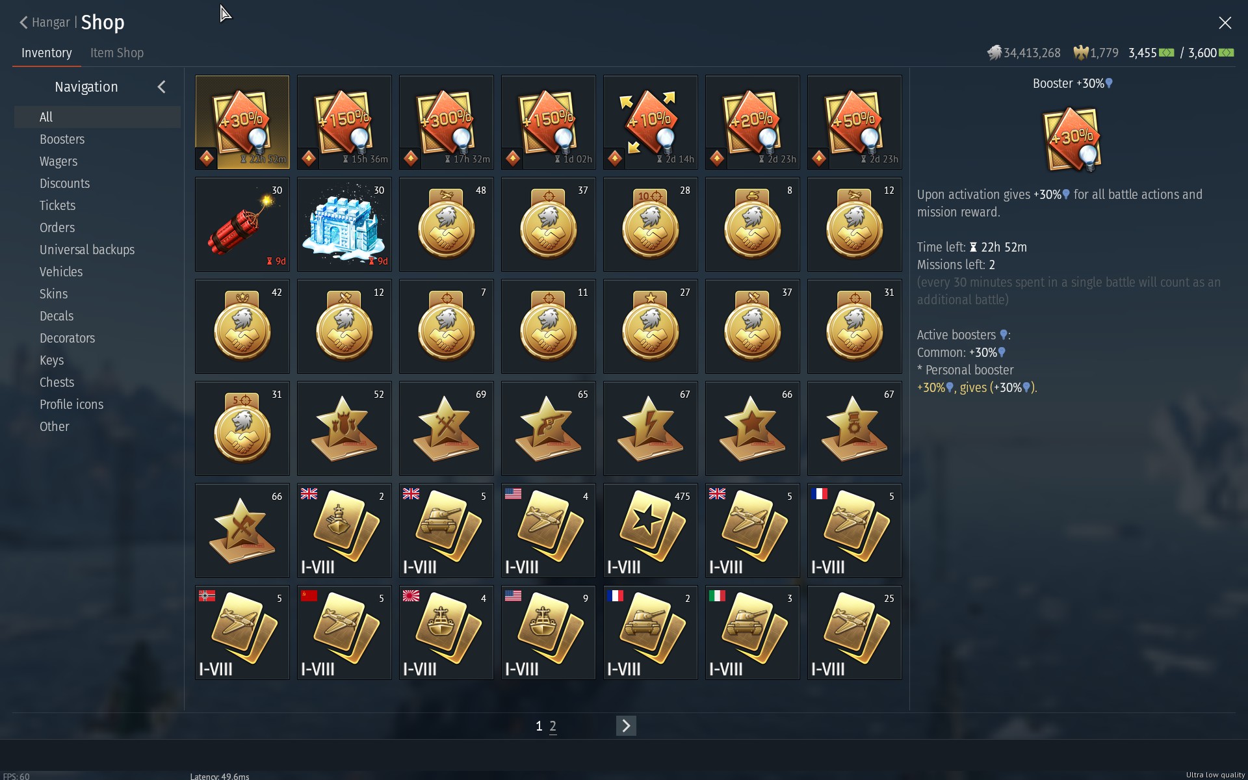Select the +300% booster item
The height and width of the screenshot is (780, 1248).
(446, 122)
